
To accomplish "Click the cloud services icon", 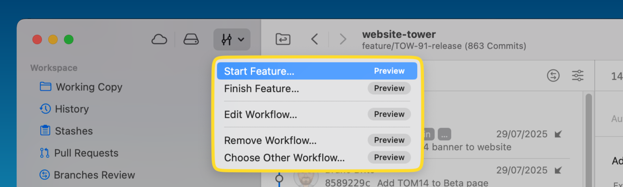I will [x=159, y=40].
